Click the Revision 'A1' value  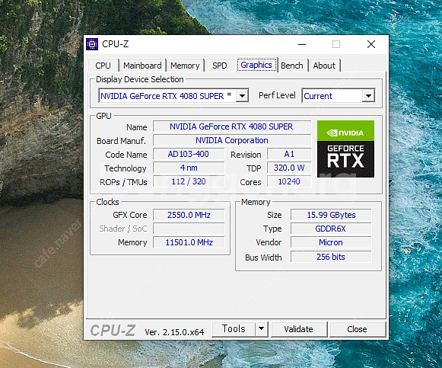click(x=289, y=154)
